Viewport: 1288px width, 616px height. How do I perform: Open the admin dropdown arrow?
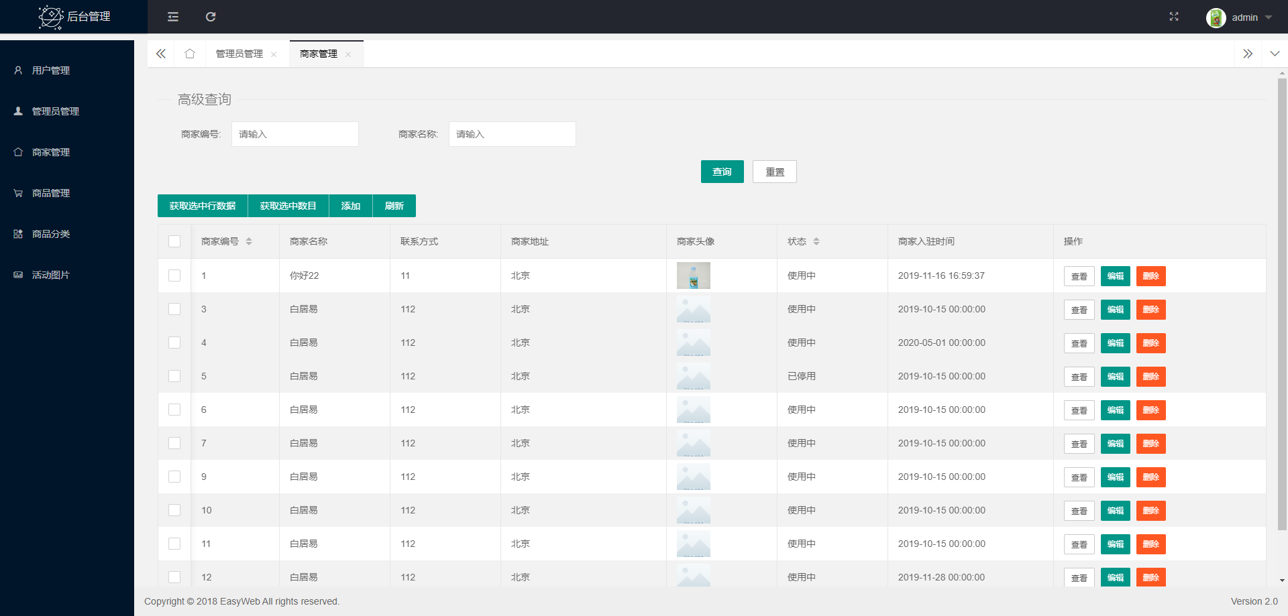tap(1269, 17)
